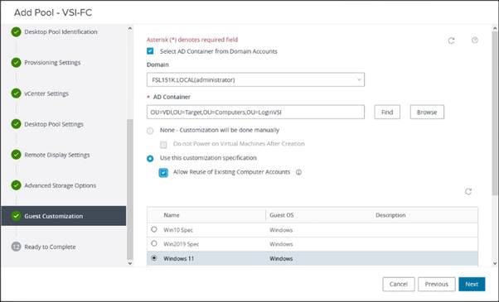
Task: Select the Win10 Spec radio button
Action: point(154,229)
